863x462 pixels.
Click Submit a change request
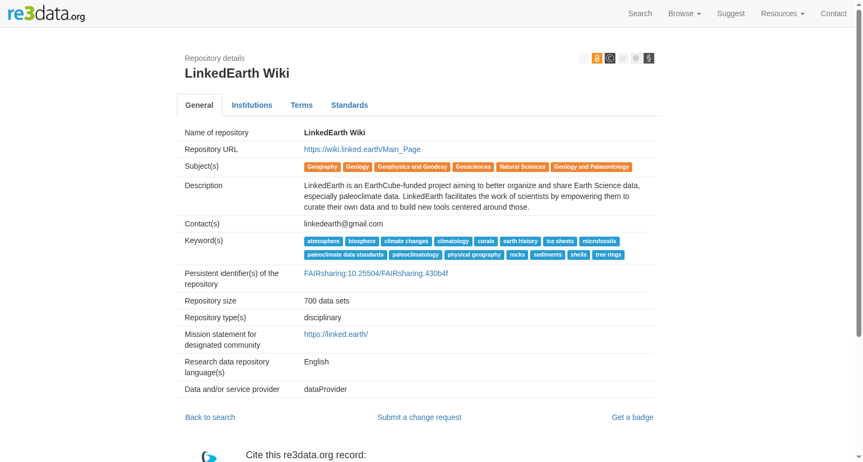[419, 417]
